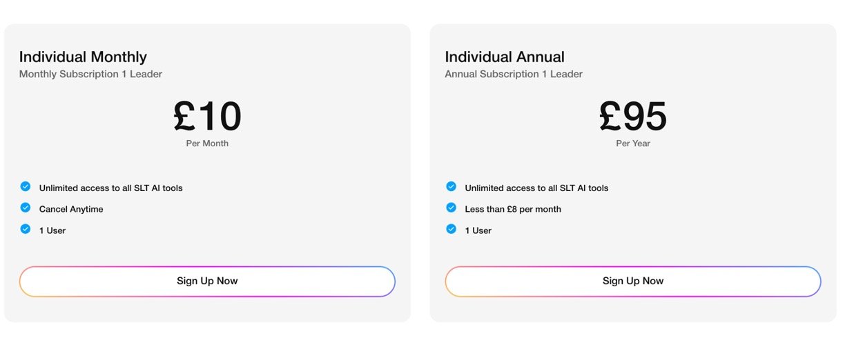
Task: Click 1 User checkmark in Individual Monthly card
Action: click(26, 229)
